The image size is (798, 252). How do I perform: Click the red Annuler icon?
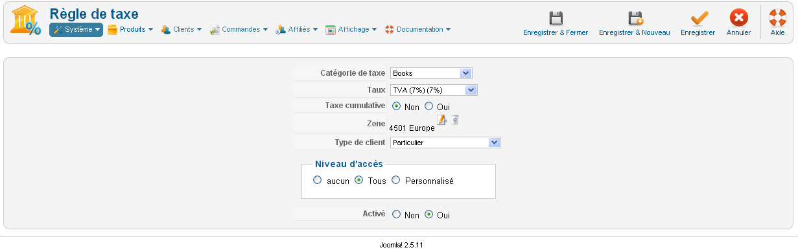pos(738,18)
